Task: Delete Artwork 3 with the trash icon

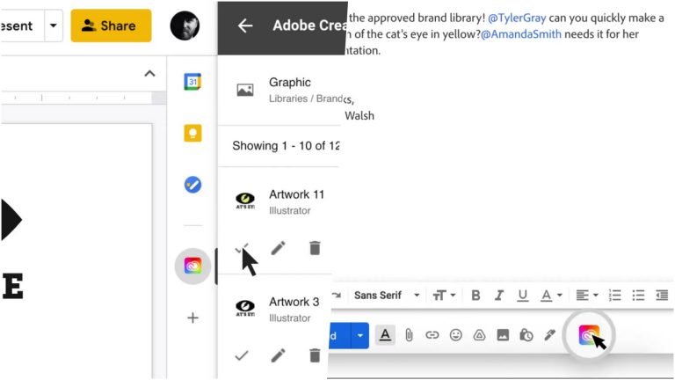Action: click(315, 355)
